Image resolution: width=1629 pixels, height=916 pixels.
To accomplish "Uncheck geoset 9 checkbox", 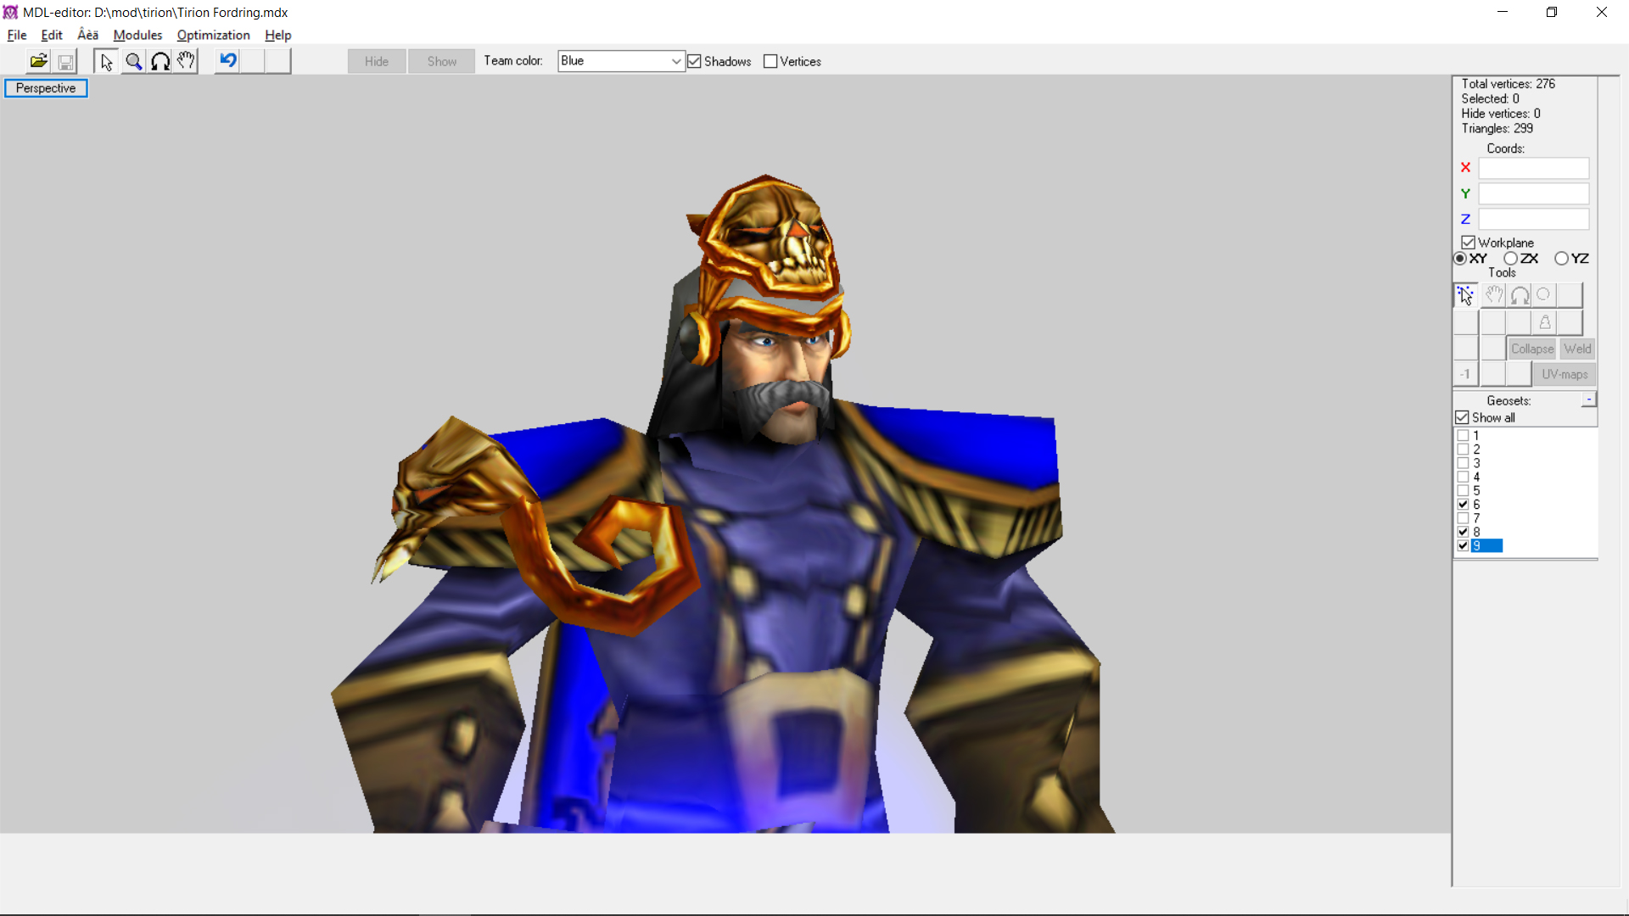I will pyautogui.click(x=1463, y=545).
